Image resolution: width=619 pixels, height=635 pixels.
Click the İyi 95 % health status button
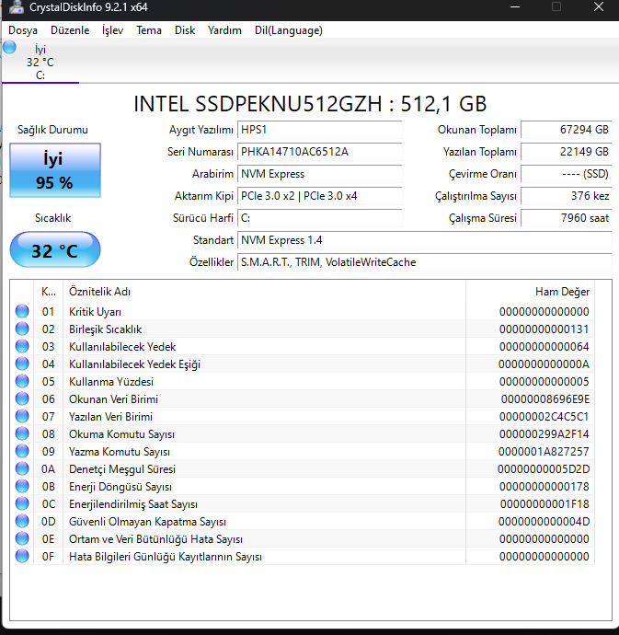click(x=54, y=171)
